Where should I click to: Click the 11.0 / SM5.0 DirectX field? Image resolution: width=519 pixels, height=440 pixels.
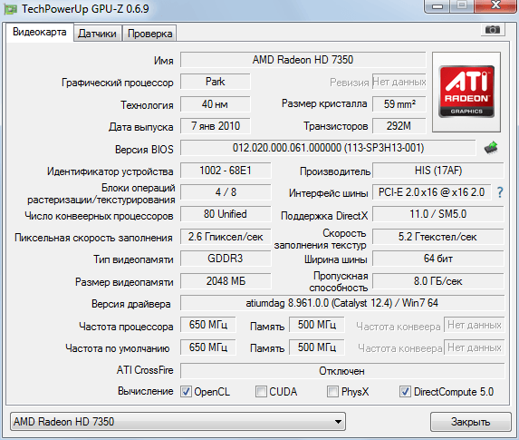click(438, 214)
